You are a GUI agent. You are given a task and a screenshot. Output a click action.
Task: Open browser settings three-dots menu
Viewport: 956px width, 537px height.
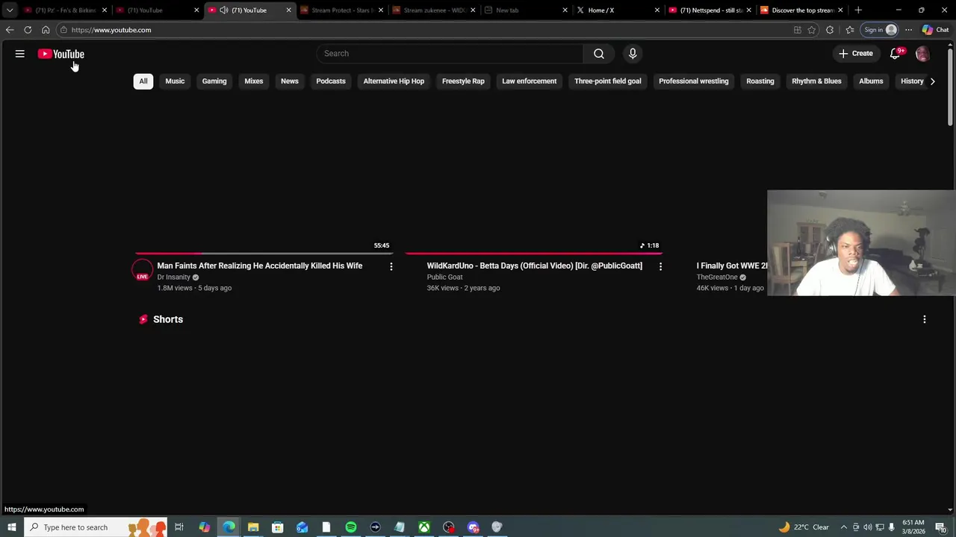908,30
